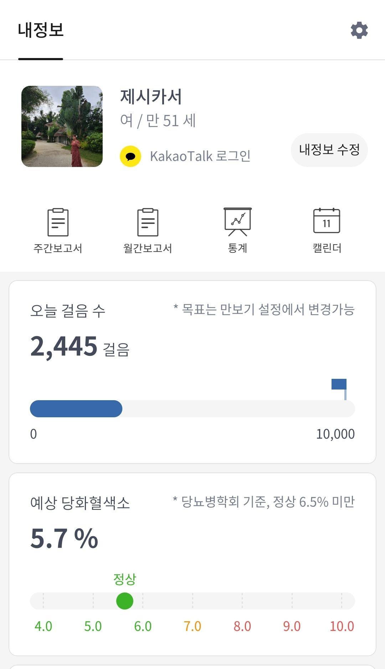Tap the profile photo thumbnail
Viewport: 385px width, 669px height.
pos(62,126)
